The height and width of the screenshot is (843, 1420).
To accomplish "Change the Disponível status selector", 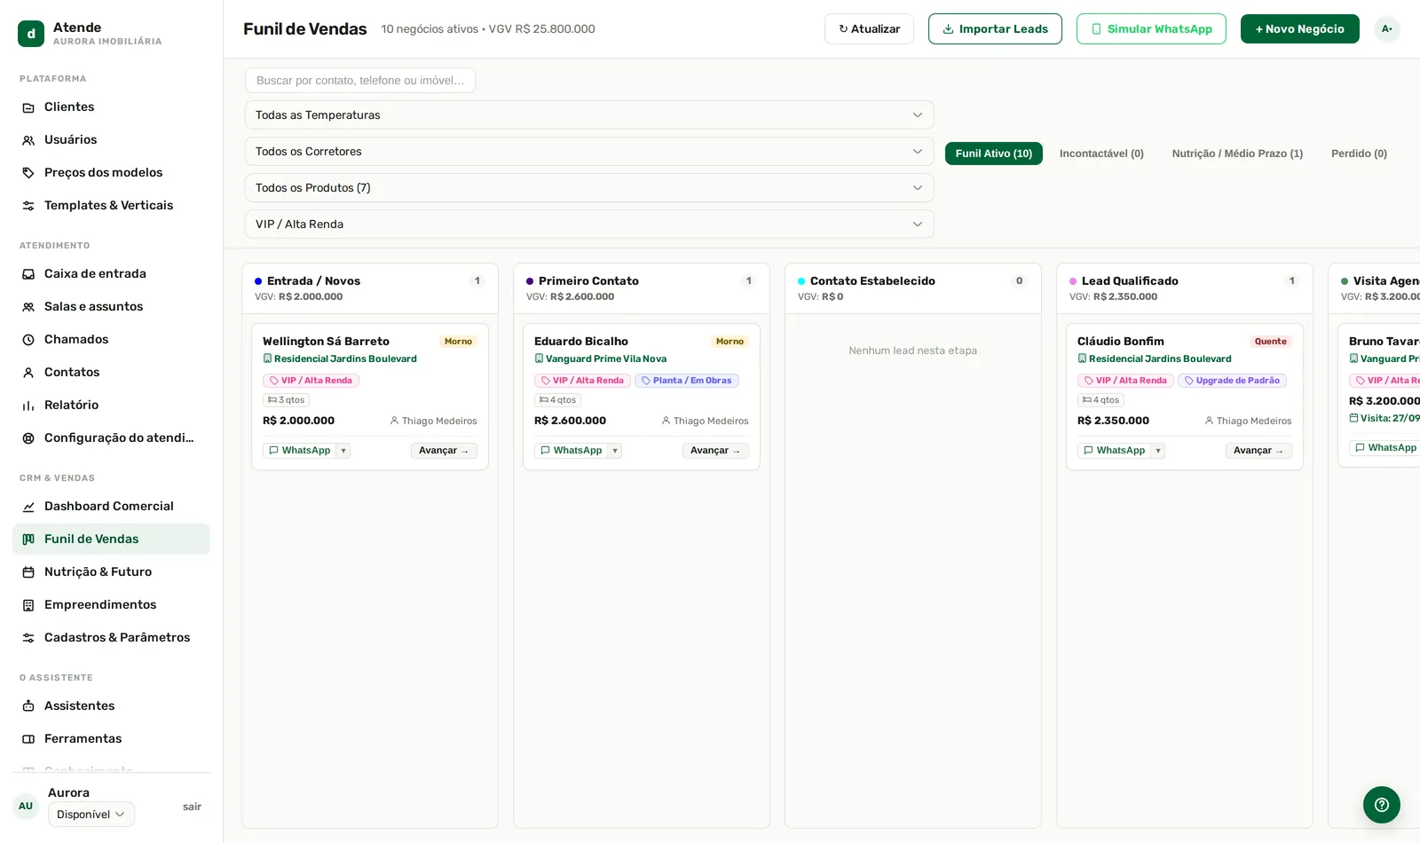I will (91, 815).
